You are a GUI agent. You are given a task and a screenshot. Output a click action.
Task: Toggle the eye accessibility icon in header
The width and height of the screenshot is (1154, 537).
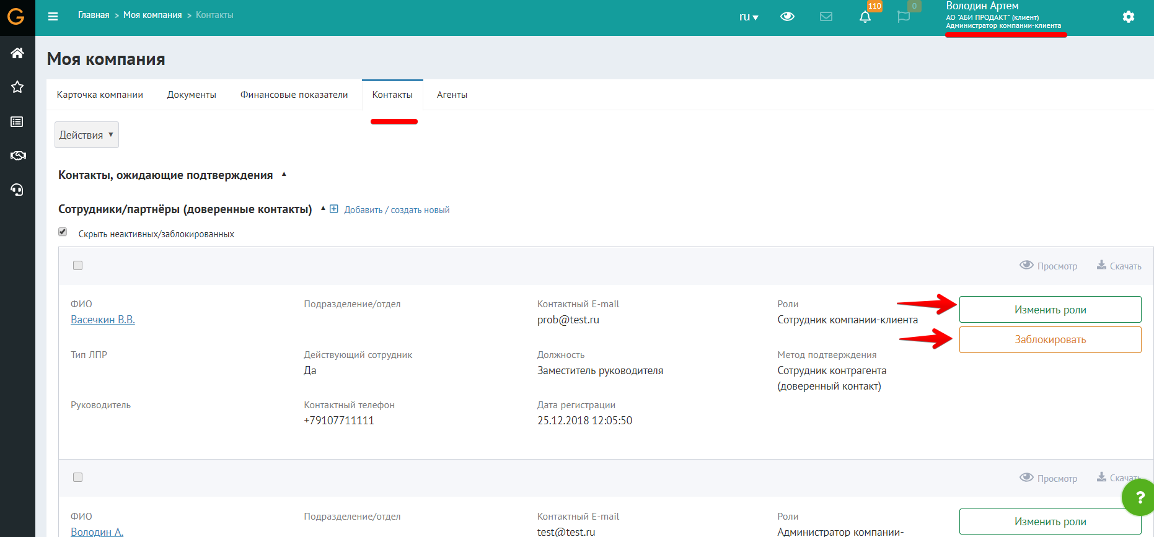click(x=787, y=17)
